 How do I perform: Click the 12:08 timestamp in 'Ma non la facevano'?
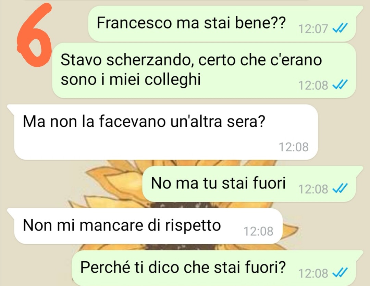tap(294, 147)
